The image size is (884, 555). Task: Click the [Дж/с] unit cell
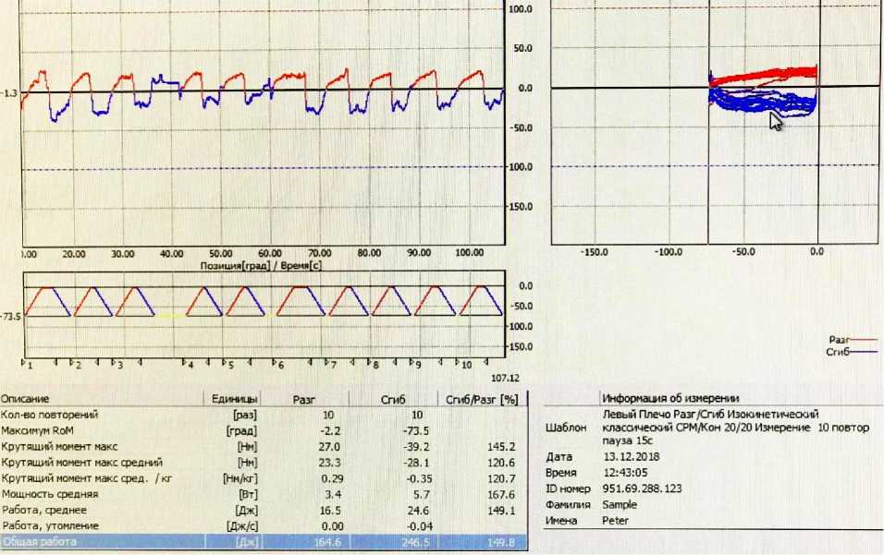[242, 526]
